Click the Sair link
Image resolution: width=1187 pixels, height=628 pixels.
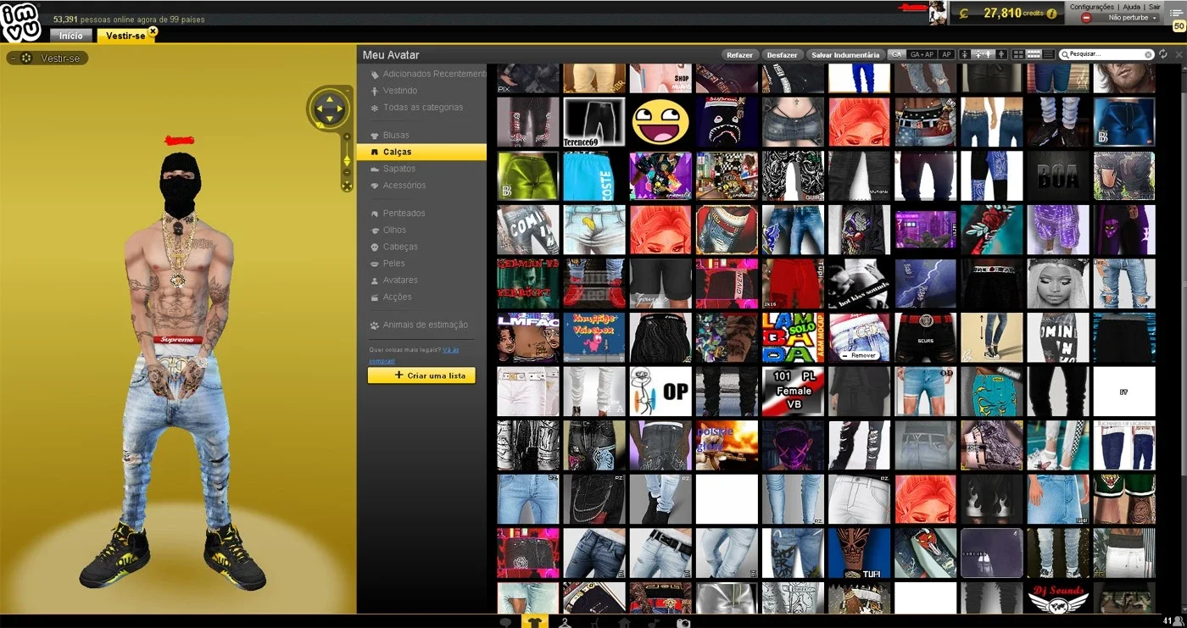[1155, 7]
